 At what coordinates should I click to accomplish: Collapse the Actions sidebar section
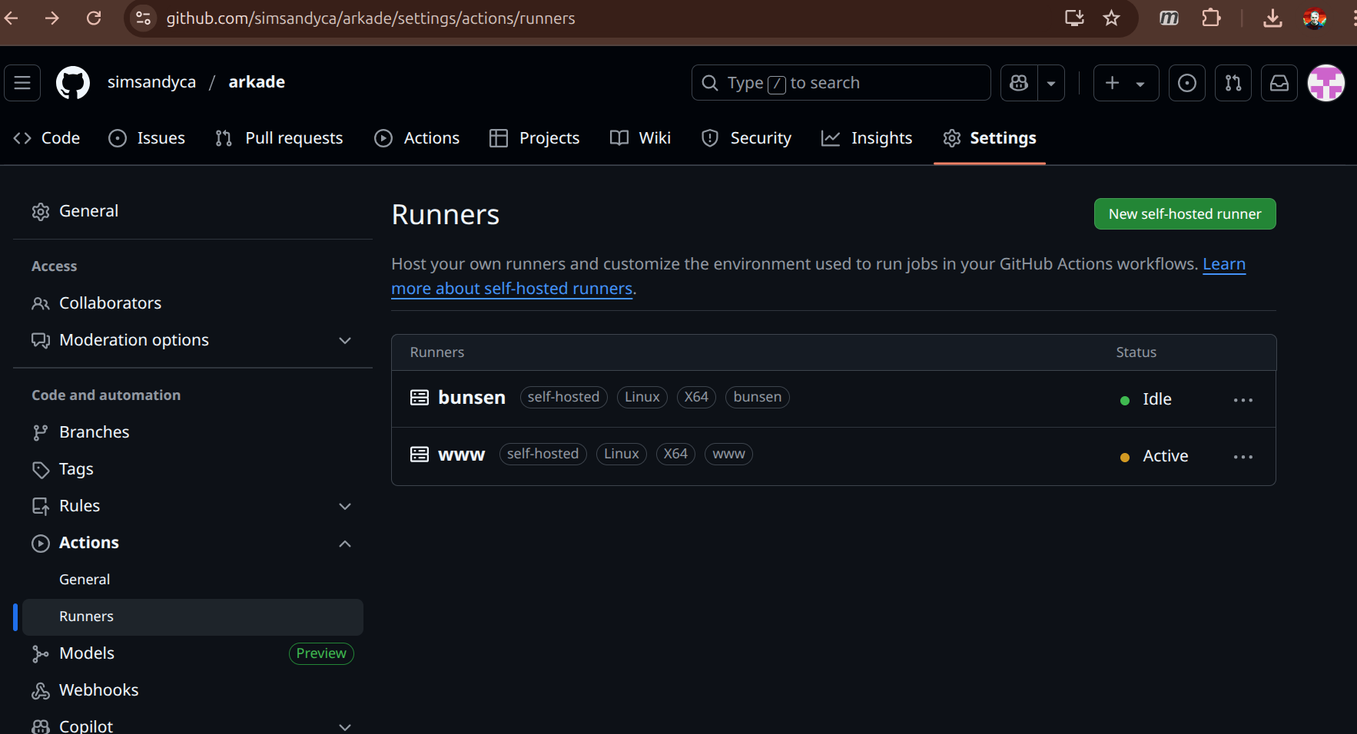point(193,543)
